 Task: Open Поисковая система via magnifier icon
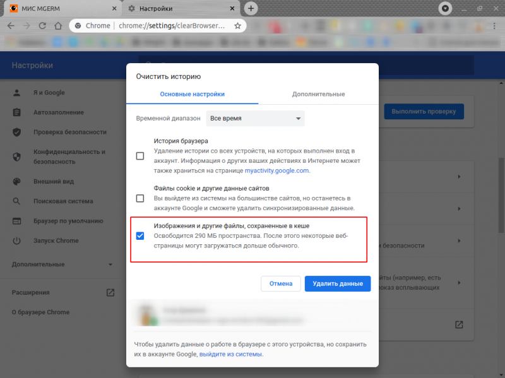(15, 201)
